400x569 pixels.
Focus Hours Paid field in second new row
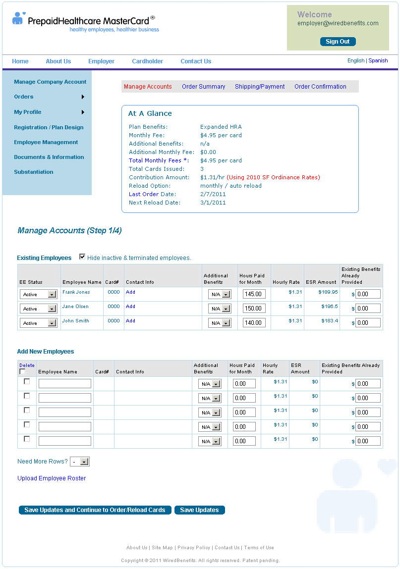click(244, 398)
